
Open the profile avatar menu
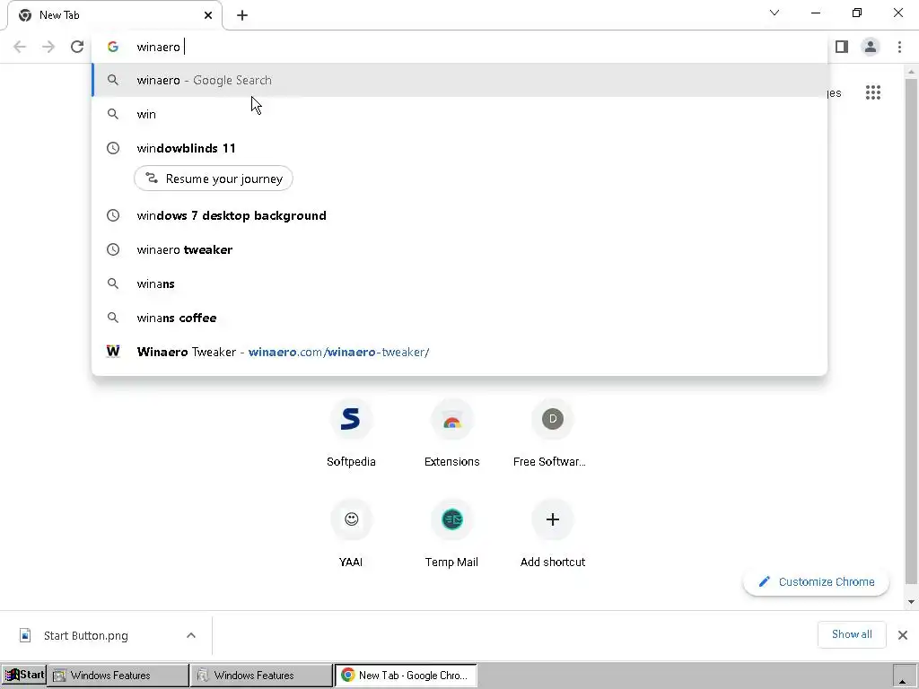click(871, 47)
